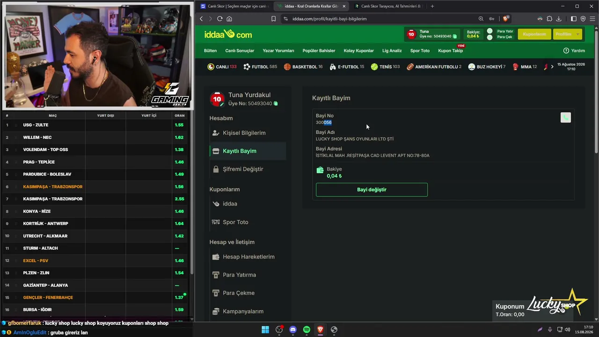Image resolution: width=599 pixels, height=337 pixels.
Task: Select the MMA sport category
Action: point(525,67)
